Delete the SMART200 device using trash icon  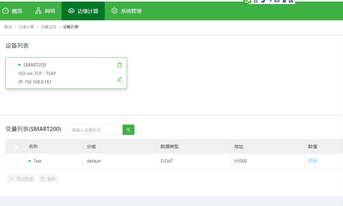[120, 65]
